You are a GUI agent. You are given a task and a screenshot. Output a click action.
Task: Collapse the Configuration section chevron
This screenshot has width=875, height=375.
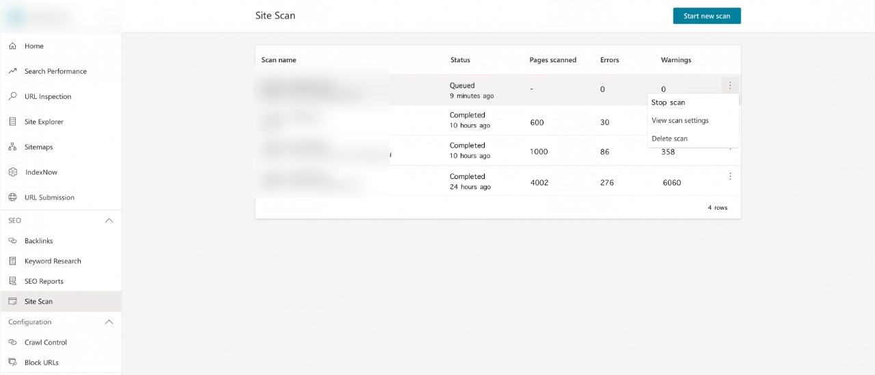[x=109, y=322]
